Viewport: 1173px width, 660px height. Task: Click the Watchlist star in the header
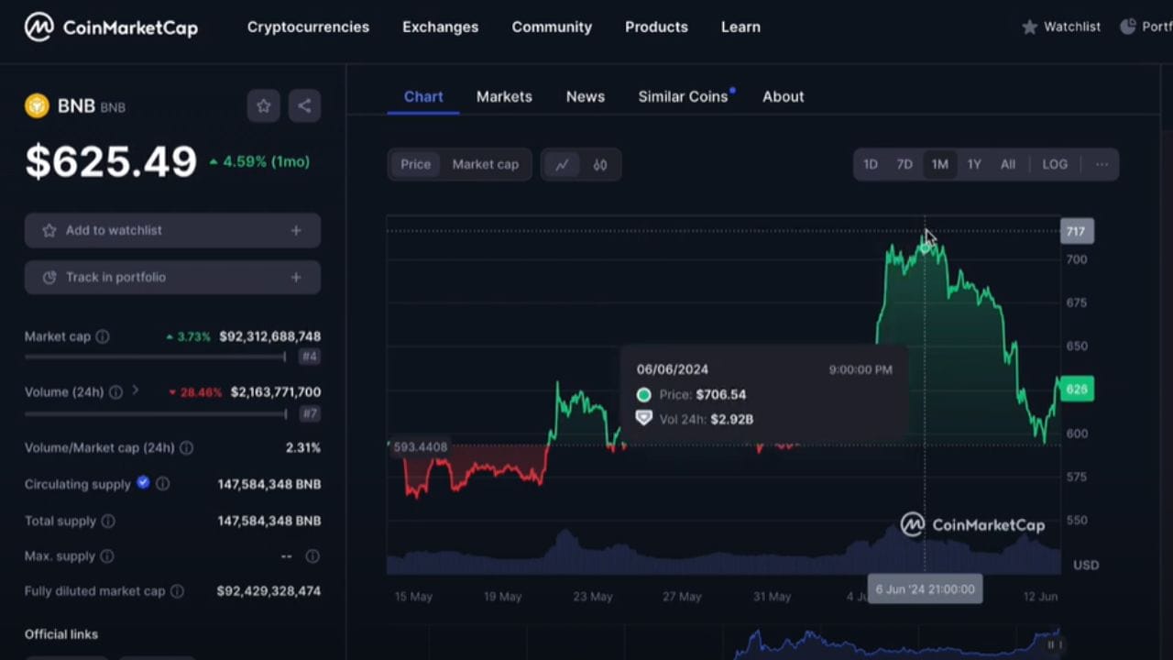[1030, 27]
